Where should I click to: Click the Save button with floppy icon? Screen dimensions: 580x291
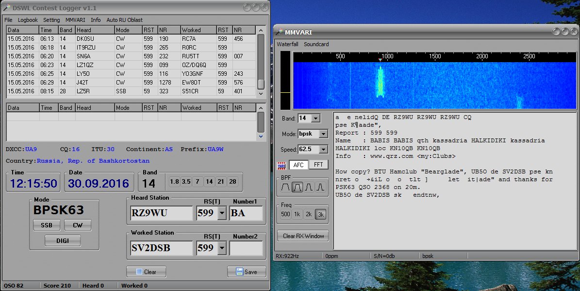246,272
